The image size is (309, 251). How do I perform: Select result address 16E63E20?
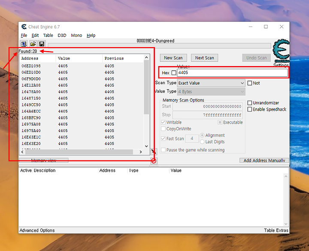point(31,144)
